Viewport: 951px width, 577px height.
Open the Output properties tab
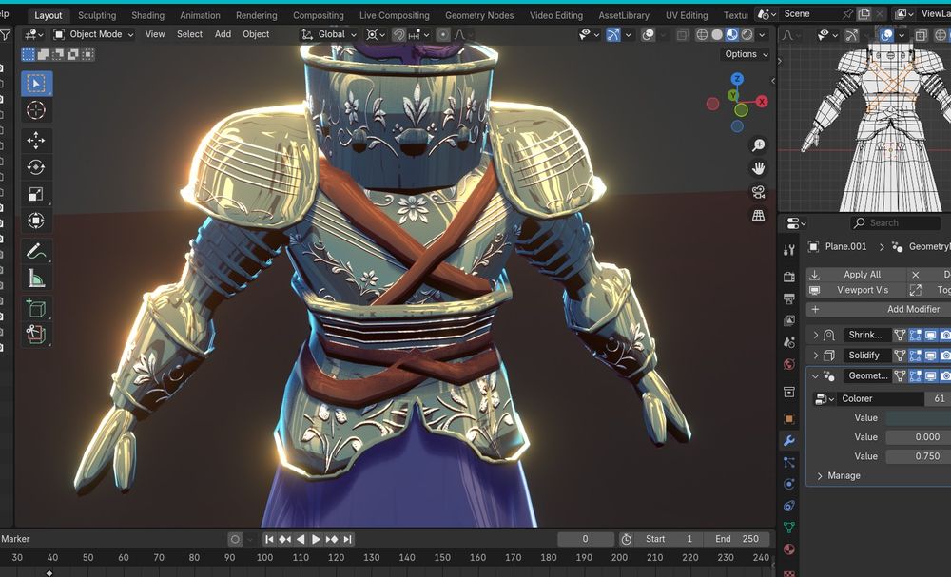point(789,298)
